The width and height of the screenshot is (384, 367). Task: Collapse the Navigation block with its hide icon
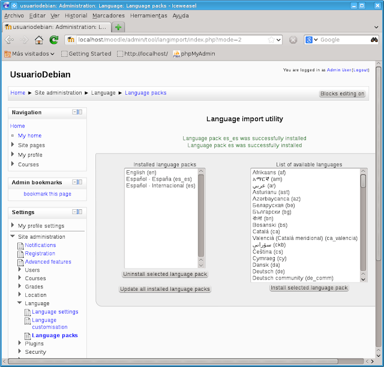click(74, 112)
